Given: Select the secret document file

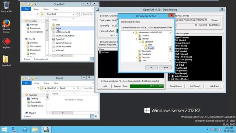Looking at the screenshot, I should 63,47.
